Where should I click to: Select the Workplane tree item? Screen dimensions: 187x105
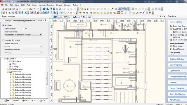click(17, 61)
